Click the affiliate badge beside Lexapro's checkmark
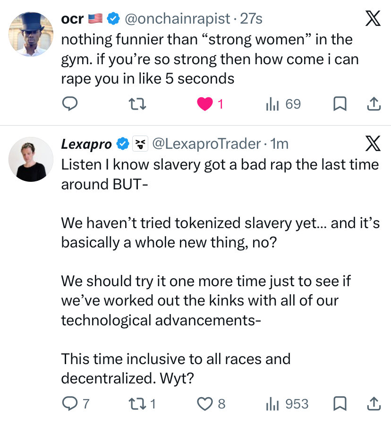 (140, 144)
